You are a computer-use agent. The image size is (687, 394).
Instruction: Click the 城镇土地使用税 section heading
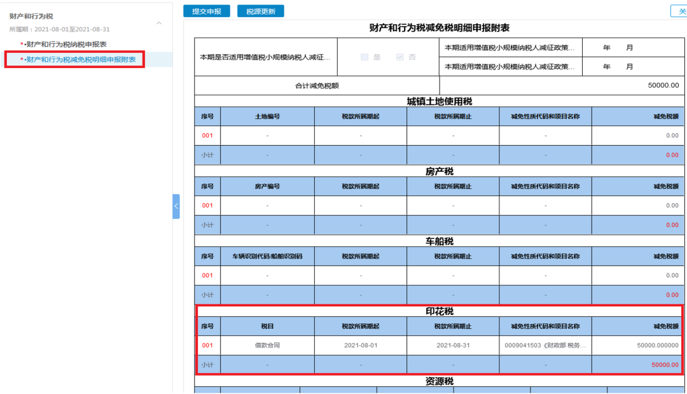point(440,101)
